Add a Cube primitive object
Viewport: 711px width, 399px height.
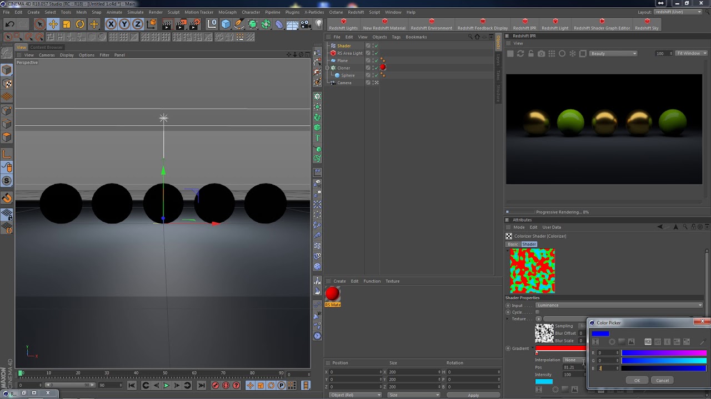click(x=226, y=24)
